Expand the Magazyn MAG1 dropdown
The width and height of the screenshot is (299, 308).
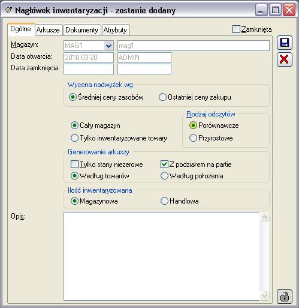[x=108, y=46]
